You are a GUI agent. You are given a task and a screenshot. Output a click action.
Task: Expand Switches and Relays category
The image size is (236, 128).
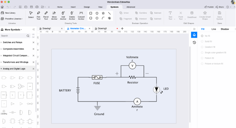coord(14,42)
